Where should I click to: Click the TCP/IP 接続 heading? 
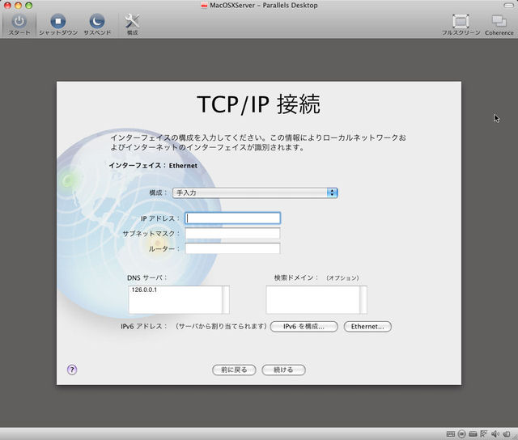pyautogui.click(x=259, y=104)
